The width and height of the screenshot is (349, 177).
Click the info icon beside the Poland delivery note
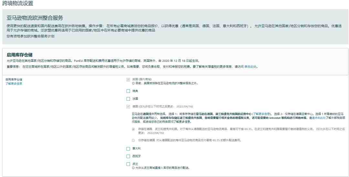coord(133,168)
